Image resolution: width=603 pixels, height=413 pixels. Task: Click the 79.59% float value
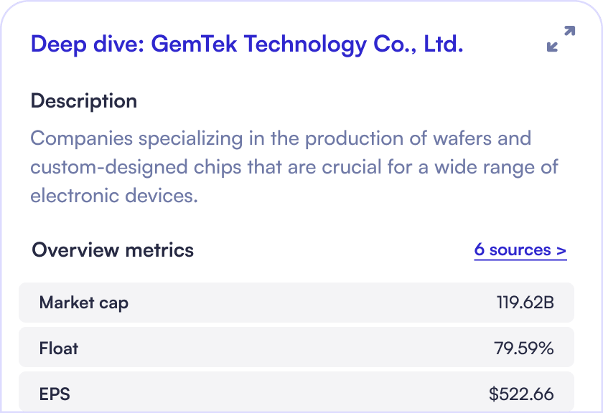523,348
